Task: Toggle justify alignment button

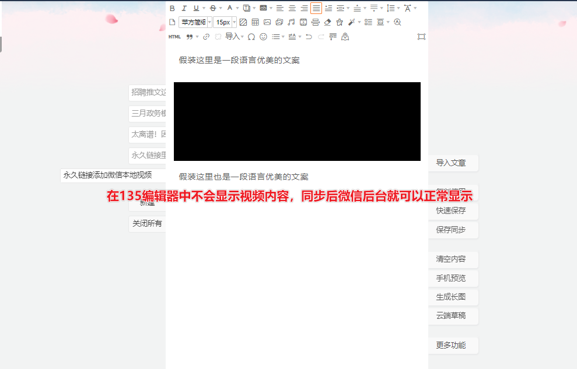Action: (316, 8)
